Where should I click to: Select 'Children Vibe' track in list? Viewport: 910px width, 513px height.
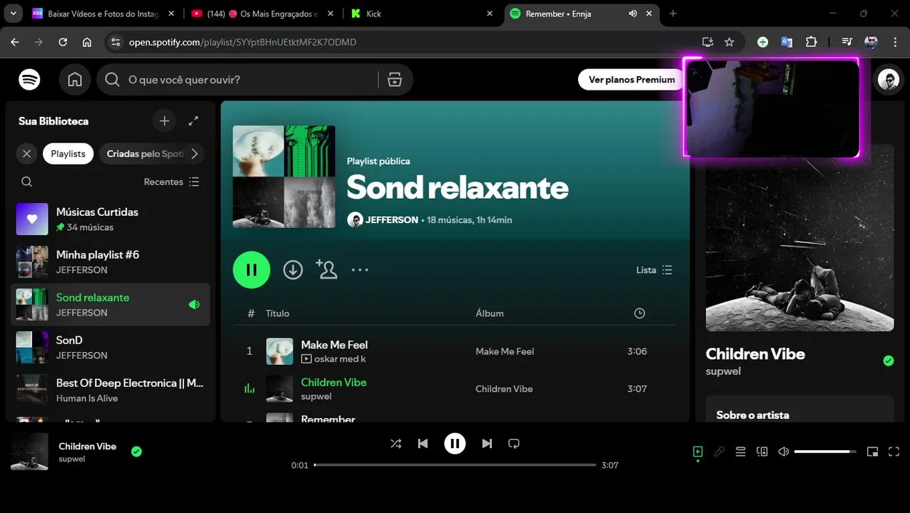(x=333, y=383)
